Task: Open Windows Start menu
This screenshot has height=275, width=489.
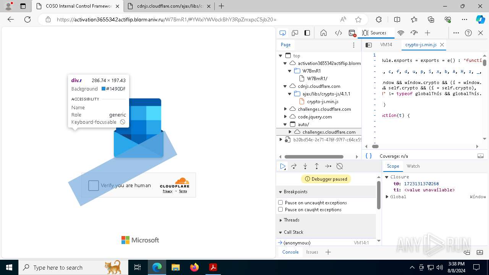Action: [x=9, y=267]
